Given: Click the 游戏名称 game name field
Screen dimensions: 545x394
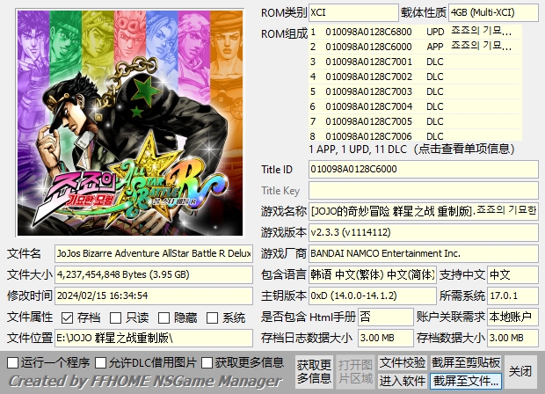Looking at the screenshot, I should (x=424, y=211).
